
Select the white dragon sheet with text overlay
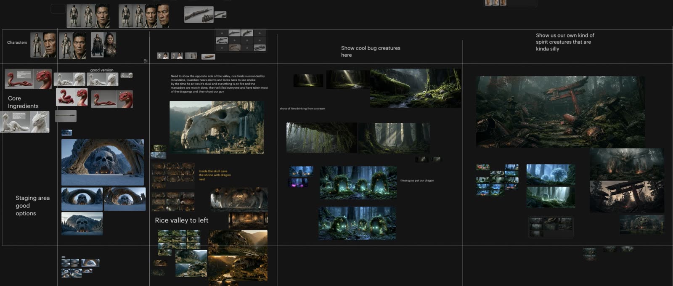coord(25,122)
